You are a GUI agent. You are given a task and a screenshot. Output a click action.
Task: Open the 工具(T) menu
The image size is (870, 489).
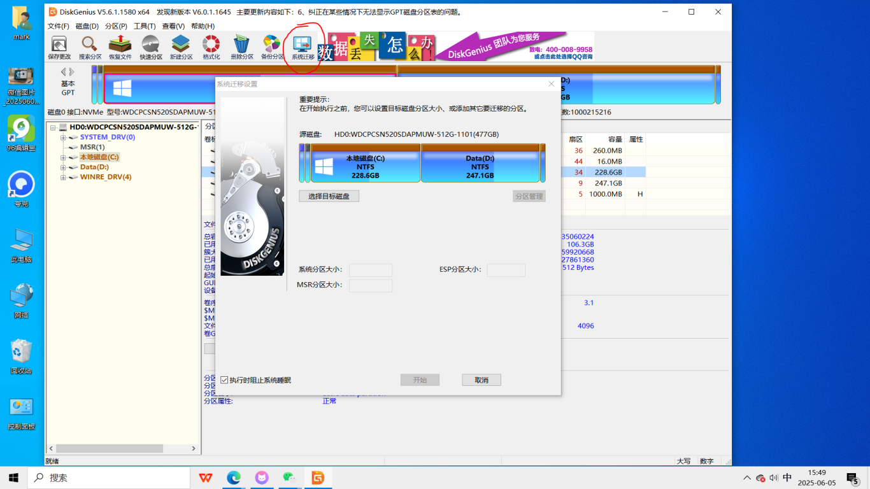coord(145,26)
